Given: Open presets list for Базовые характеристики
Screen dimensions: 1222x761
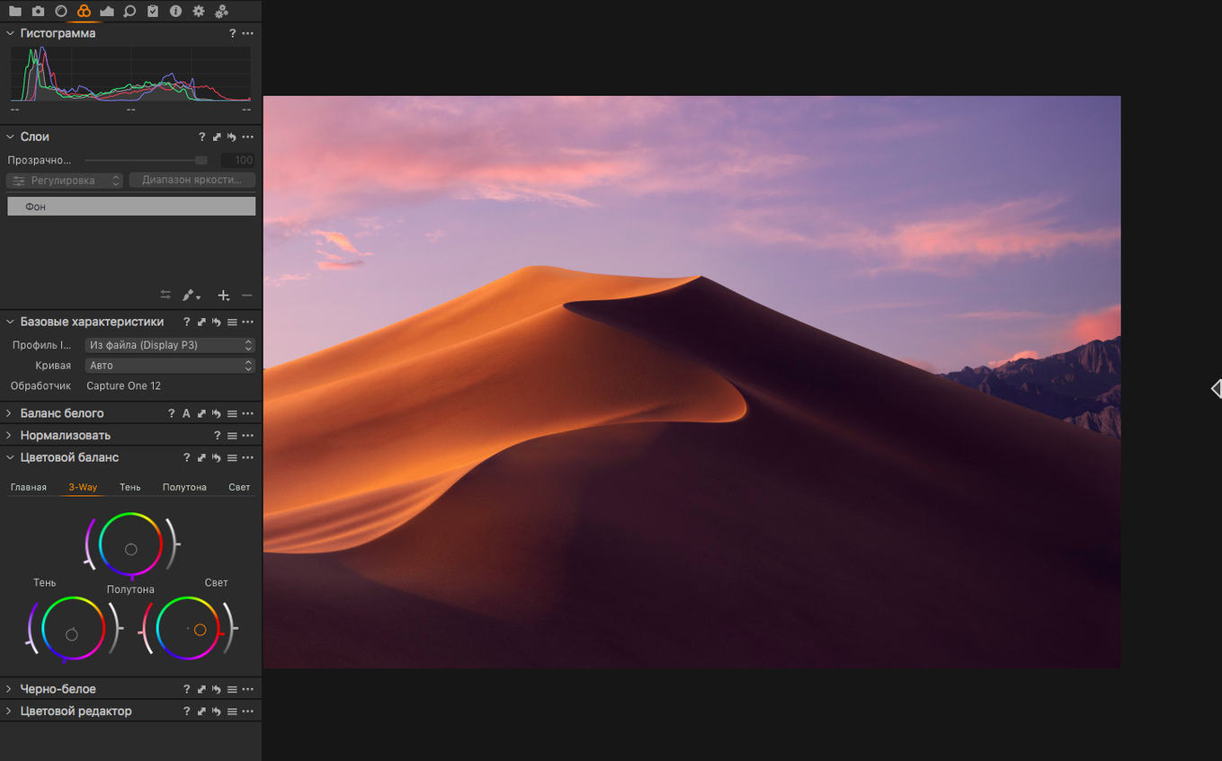Looking at the screenshot, I should coord(232,322).
